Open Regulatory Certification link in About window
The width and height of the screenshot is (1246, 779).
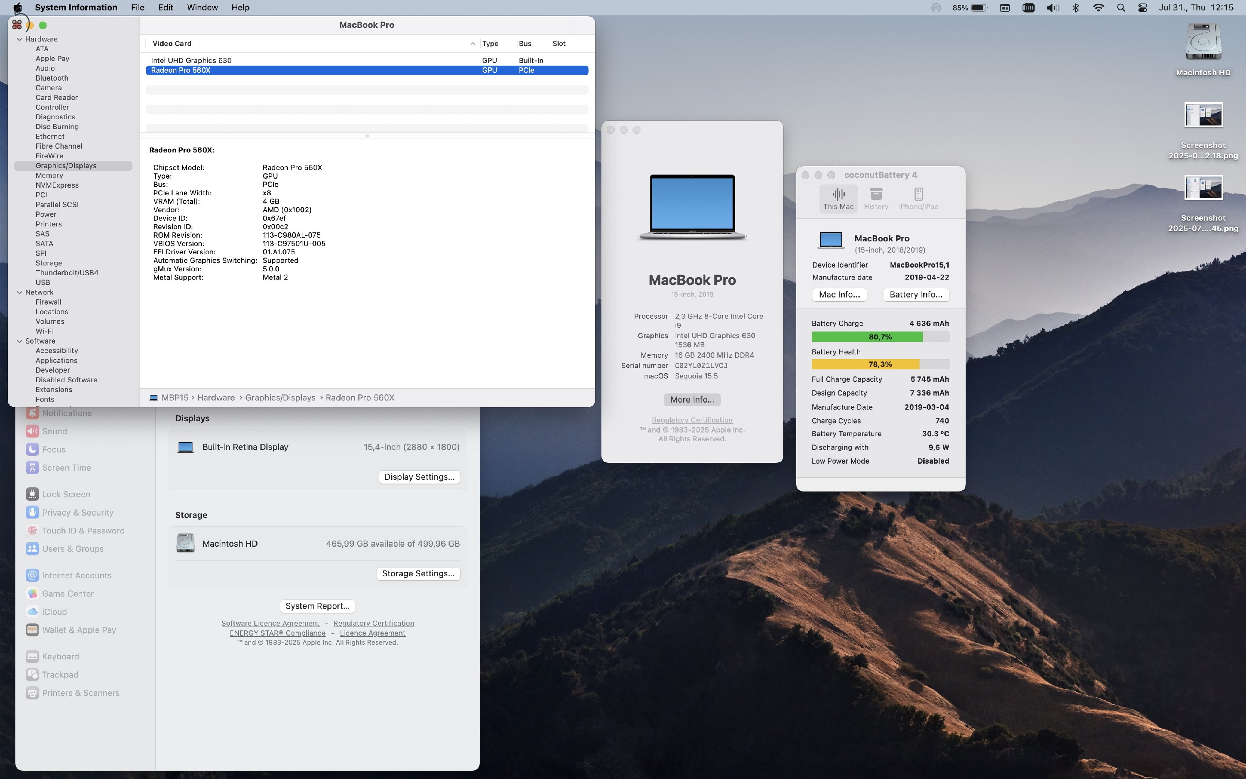pyautogui.click(x=692, y=420)
